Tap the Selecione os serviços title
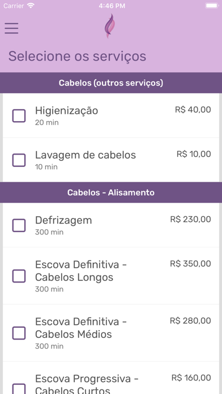This screenshot has width=222, height=394. coord(77,56)
